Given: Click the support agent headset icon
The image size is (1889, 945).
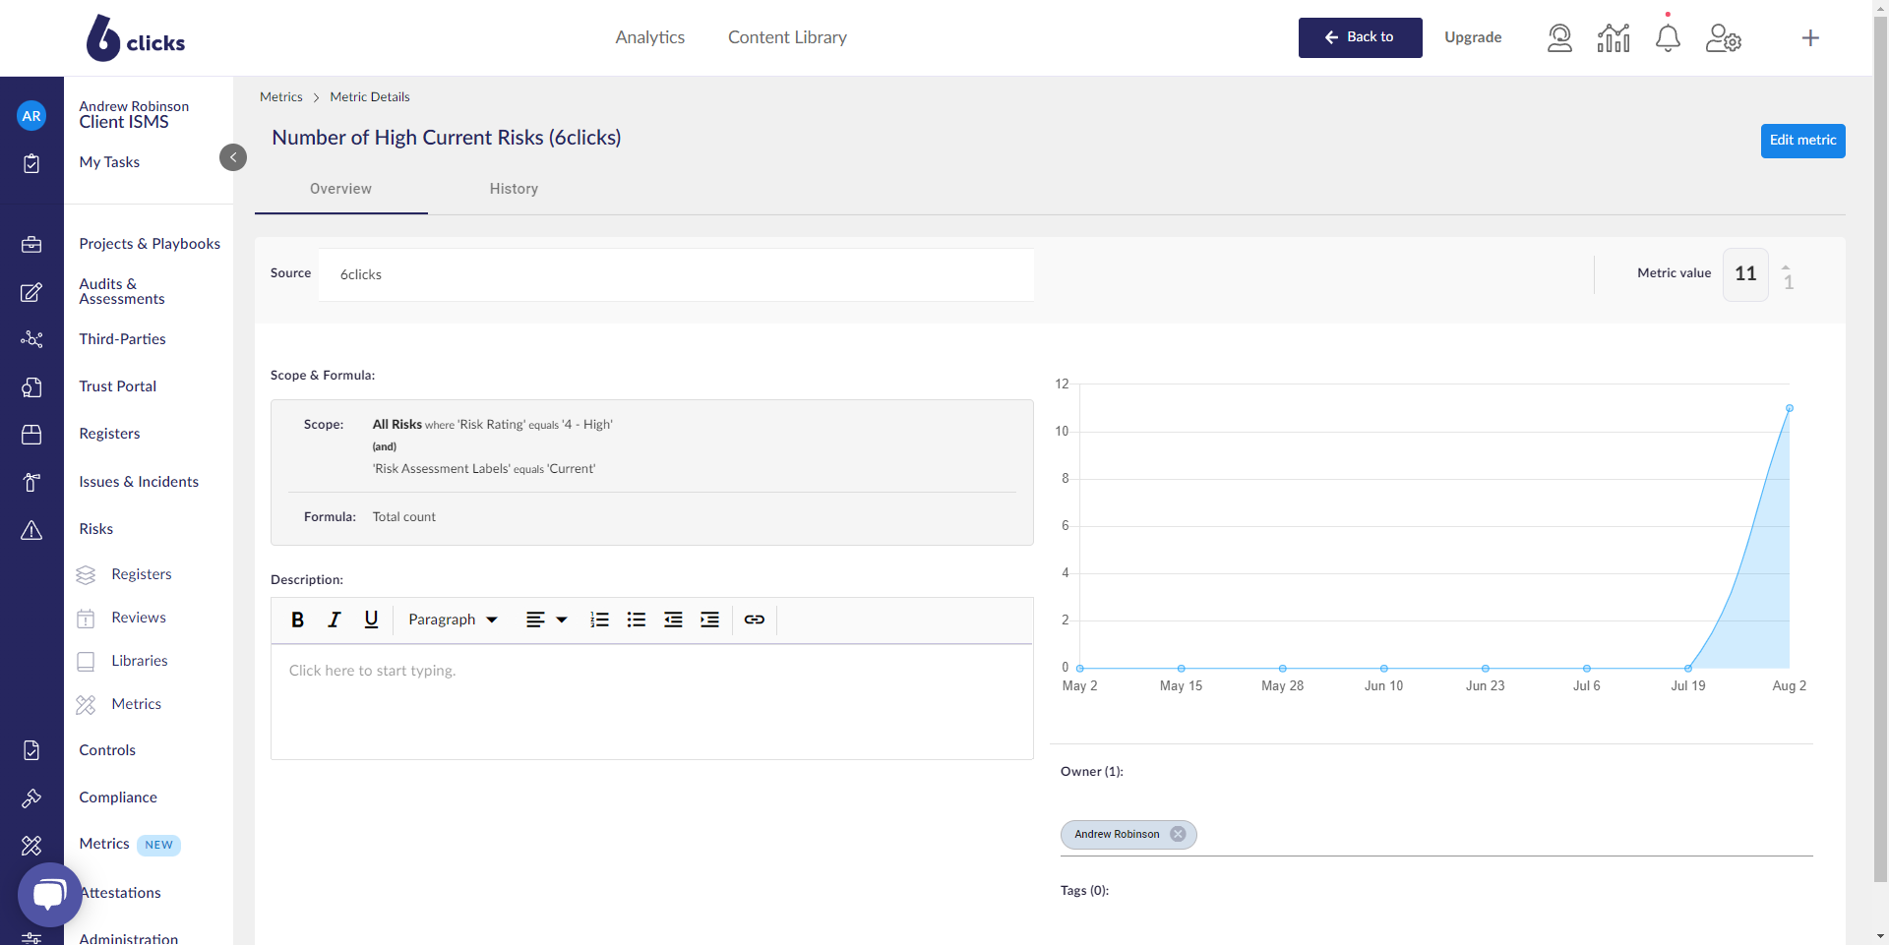Looking at the screenshot, I should [x=1559, y=38].
